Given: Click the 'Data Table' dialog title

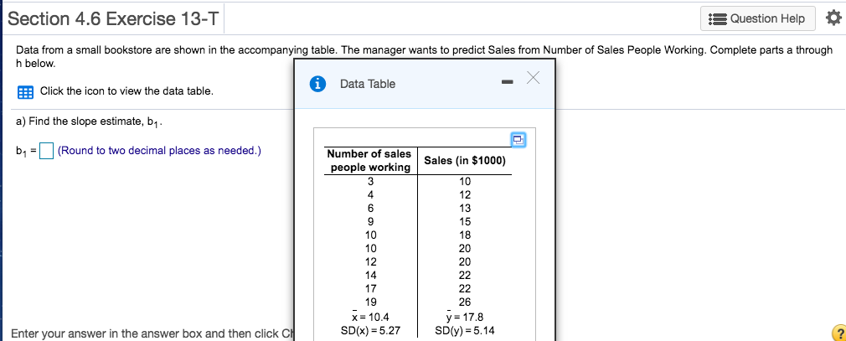Looking at the screenshot, I should (368, 84).
